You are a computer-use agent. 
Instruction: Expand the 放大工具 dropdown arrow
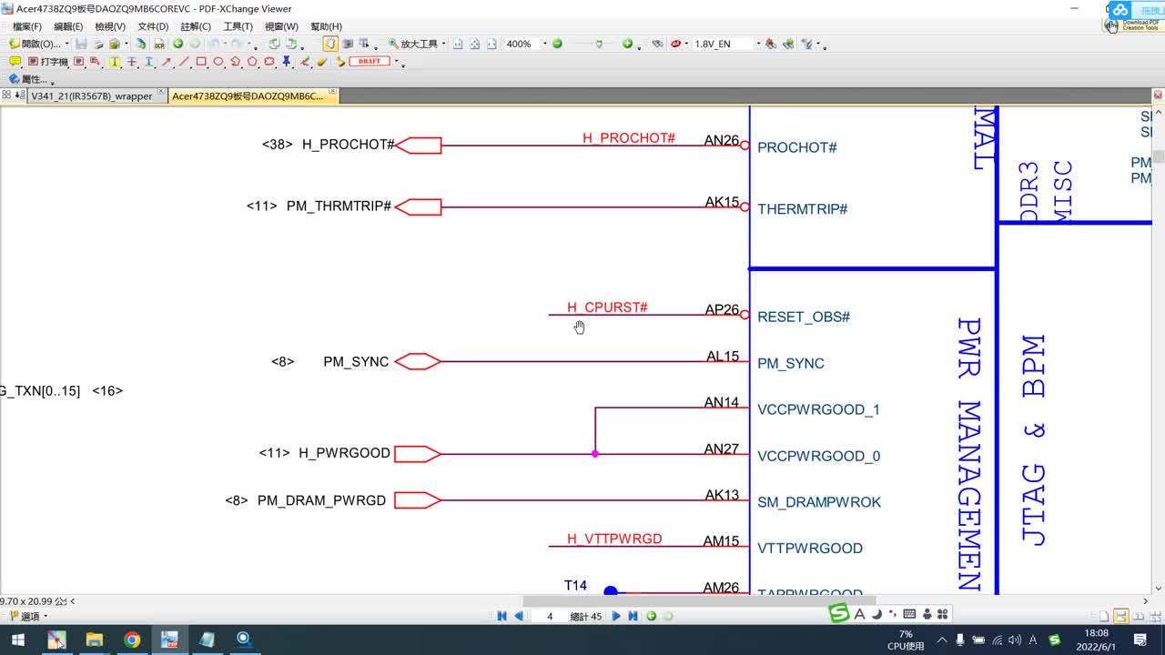(443, 44)
